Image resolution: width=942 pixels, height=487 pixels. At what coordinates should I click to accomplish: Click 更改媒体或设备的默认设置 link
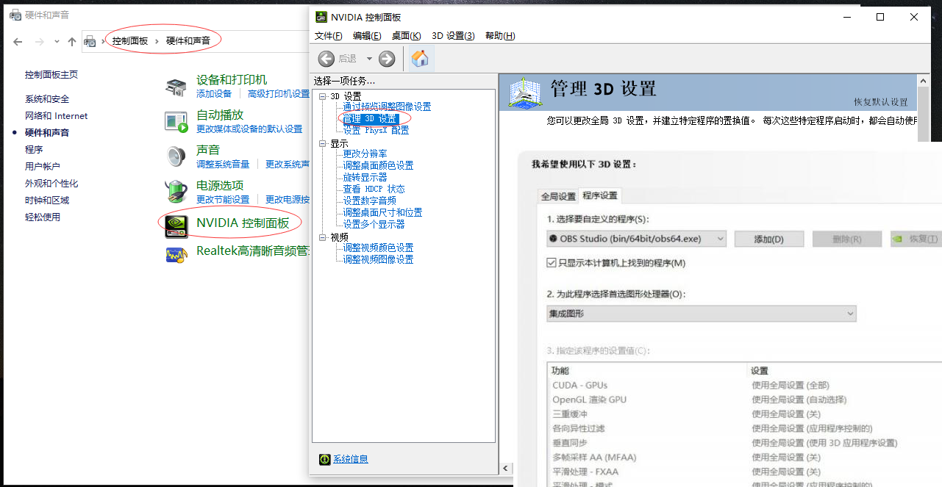coord(249,129)
